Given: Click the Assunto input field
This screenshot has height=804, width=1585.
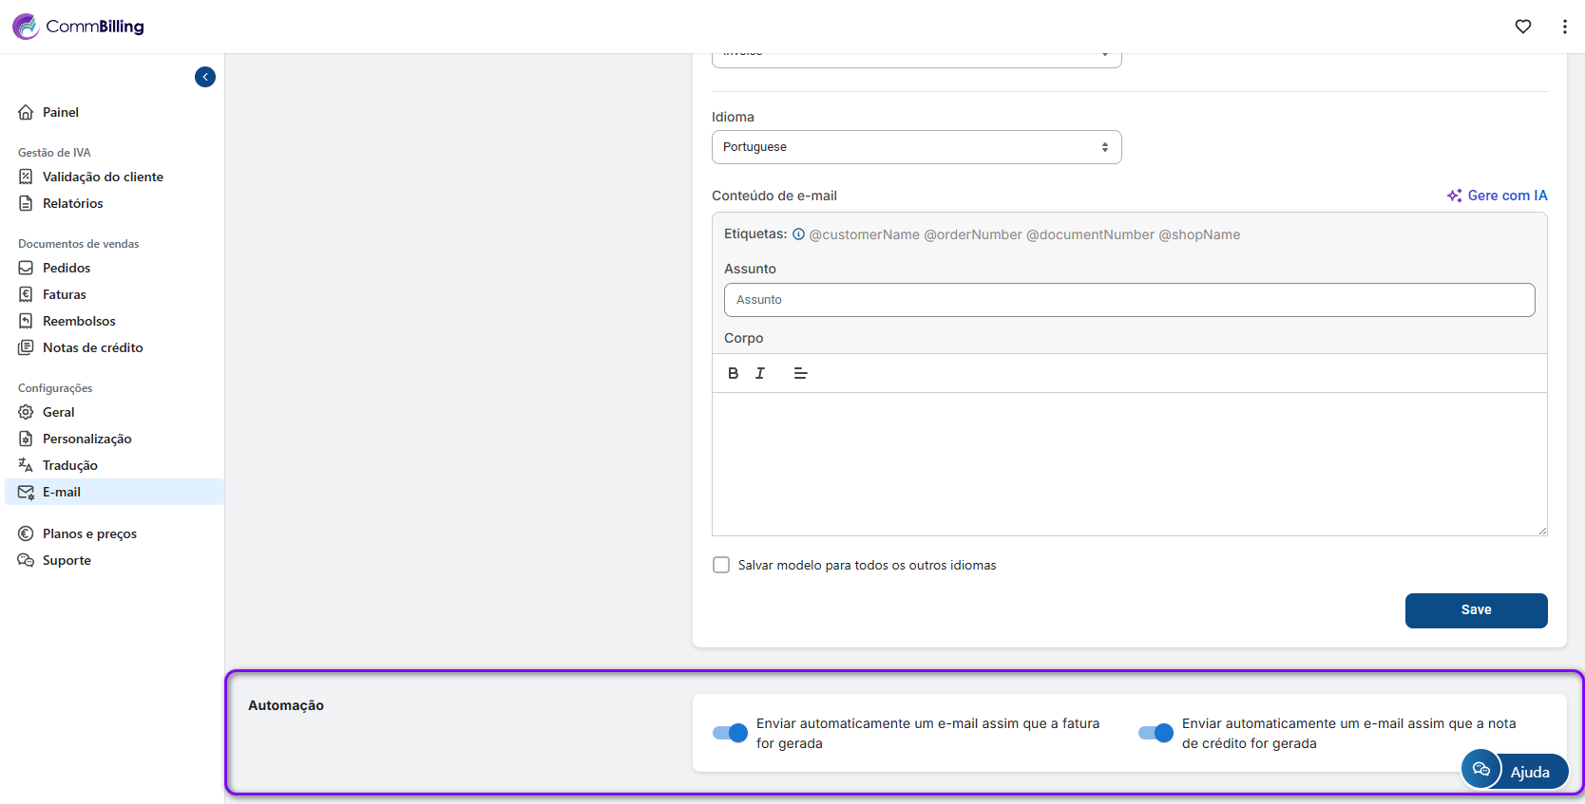Looking at the screenshot, I should (x=1129, y=300).
